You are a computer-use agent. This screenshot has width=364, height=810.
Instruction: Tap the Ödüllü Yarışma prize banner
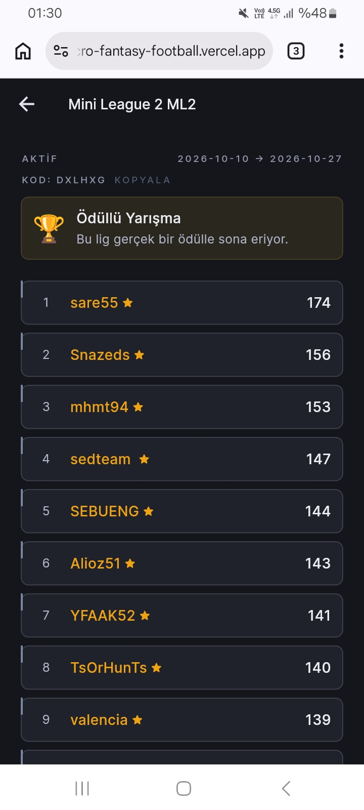click(x=182, y=228)
